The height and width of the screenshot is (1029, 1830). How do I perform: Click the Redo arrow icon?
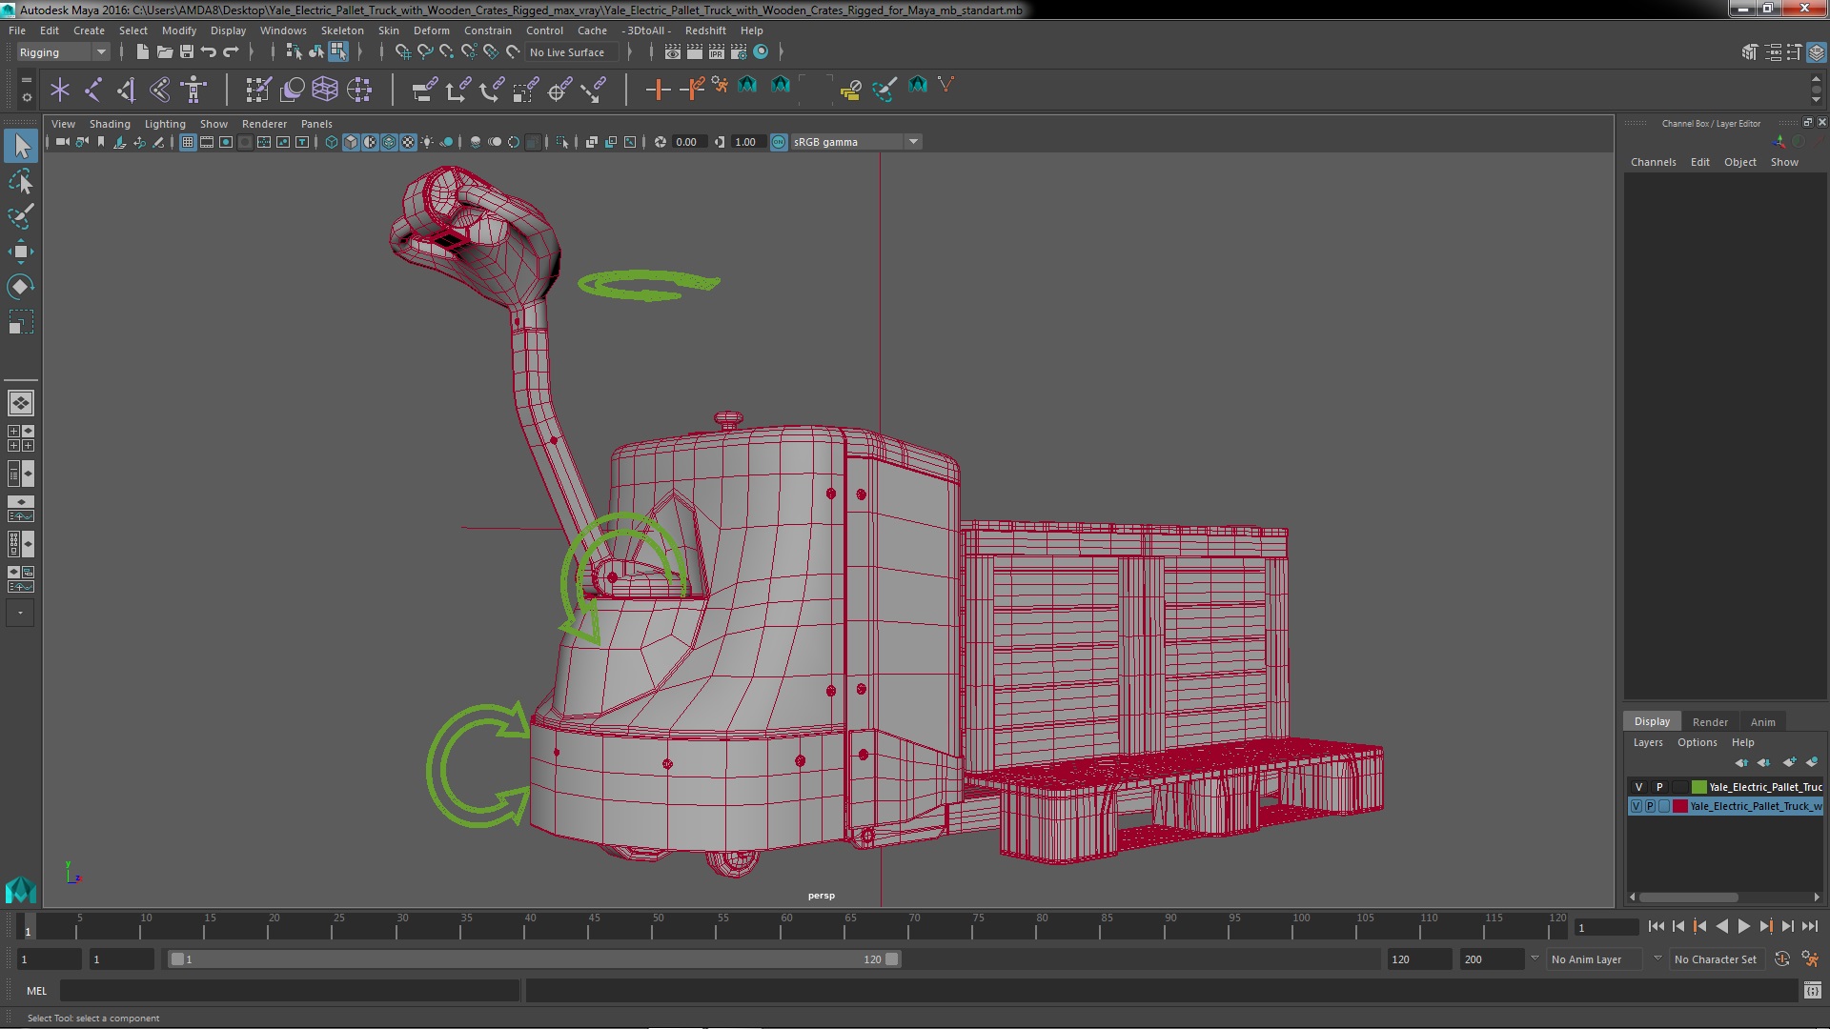231,51
